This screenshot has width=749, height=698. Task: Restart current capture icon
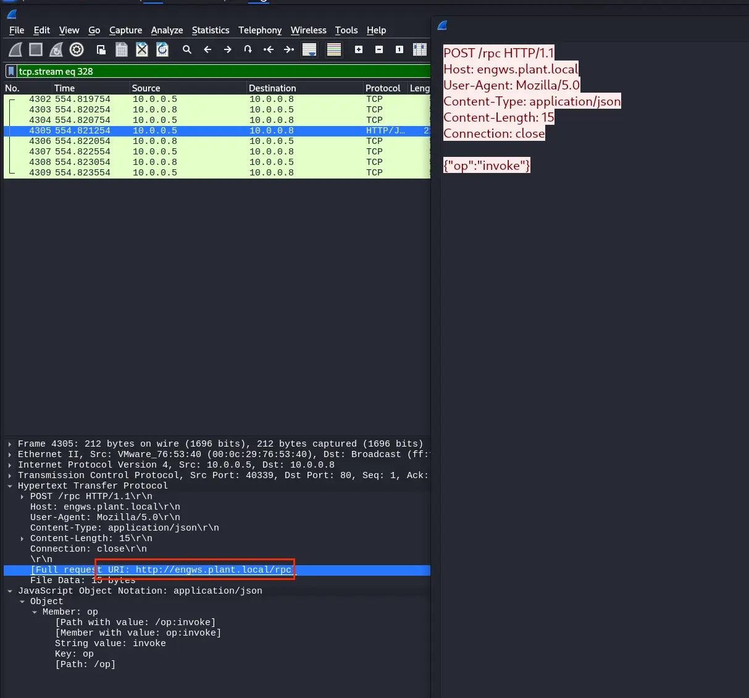click(56, 49)
